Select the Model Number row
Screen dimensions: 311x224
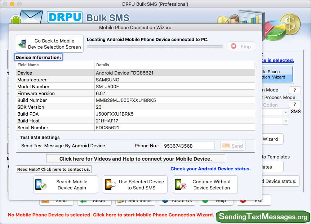click(135, 86)
